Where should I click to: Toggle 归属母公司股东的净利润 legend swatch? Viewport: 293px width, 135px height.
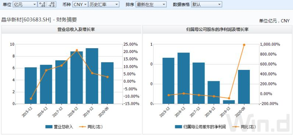tap(179, 127)
